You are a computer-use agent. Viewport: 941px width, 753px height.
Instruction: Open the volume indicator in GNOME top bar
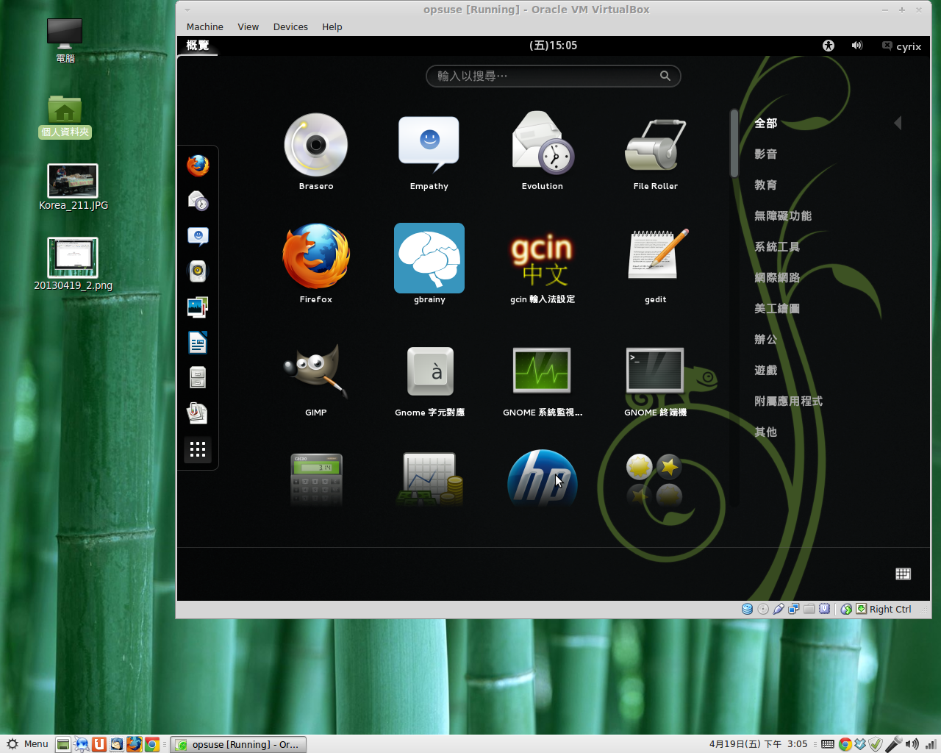click(x=856, y=46)
